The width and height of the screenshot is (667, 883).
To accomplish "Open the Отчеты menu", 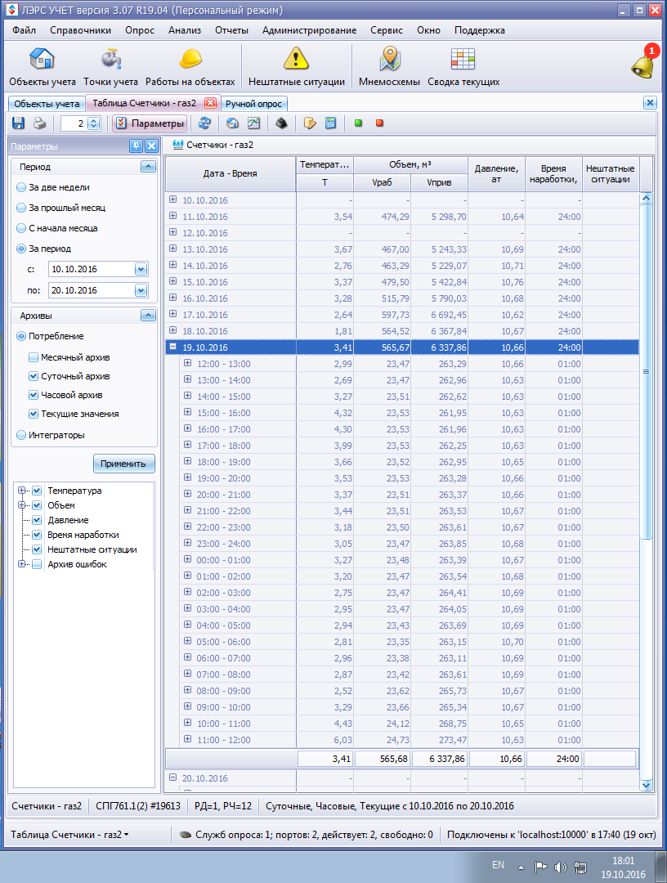I will [231, 30].
